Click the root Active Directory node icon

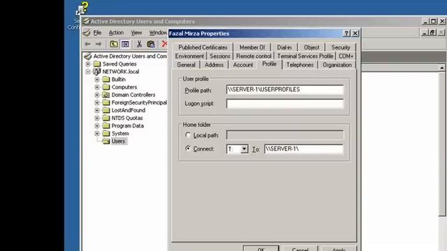pos(88,56)
